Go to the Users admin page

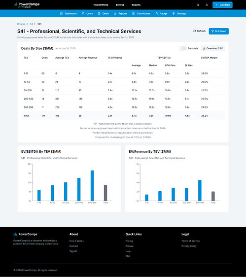click(x=87, y=14)
